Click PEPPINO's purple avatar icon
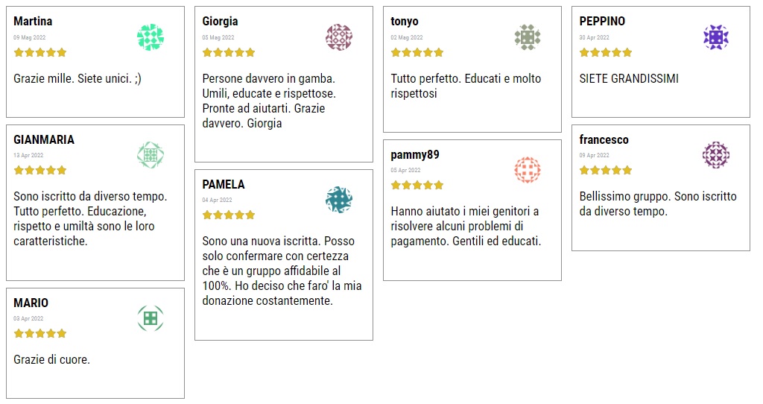This screenshot has width=763, height=404. pyautogui.click(x=716, y=37)
